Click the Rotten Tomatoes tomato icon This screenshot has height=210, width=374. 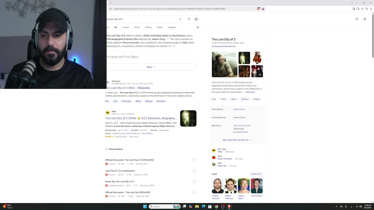coord(214,157)
